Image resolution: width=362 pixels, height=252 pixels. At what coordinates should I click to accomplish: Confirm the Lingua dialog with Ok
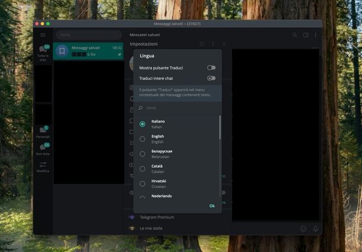[212, 206]
